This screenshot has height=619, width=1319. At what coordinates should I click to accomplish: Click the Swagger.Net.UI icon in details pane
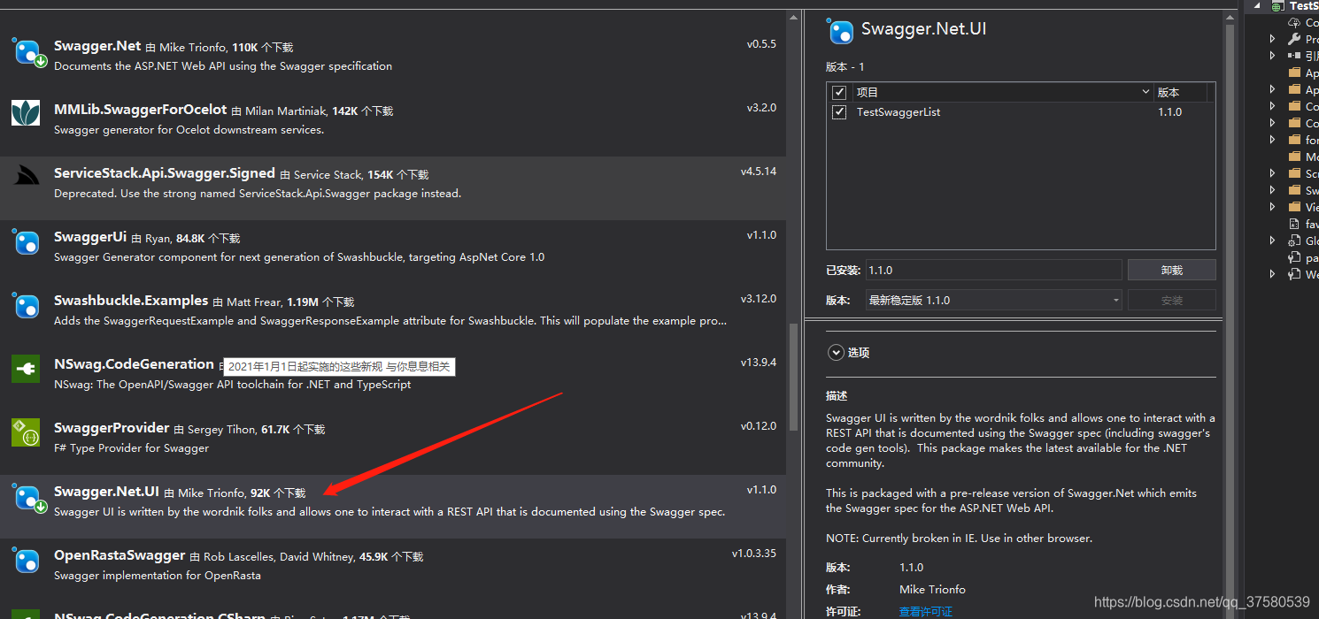840,31
